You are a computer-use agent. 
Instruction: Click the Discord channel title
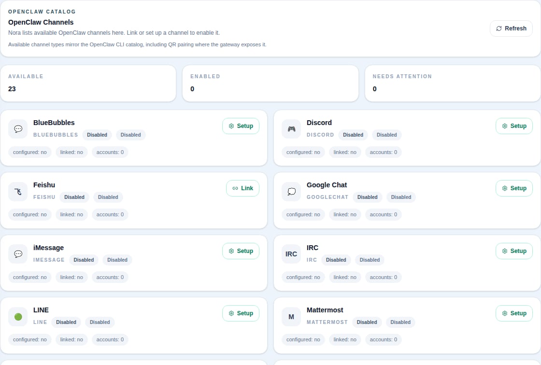(319, 123)
